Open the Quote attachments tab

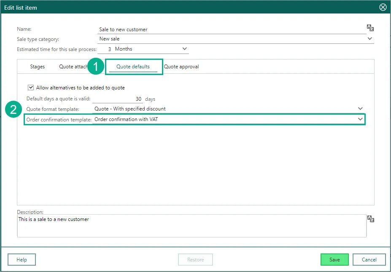(x=73, y=67)
